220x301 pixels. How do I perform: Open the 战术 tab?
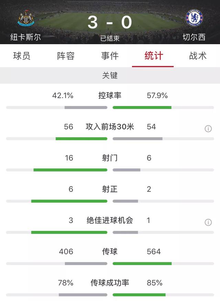[198, 56]
